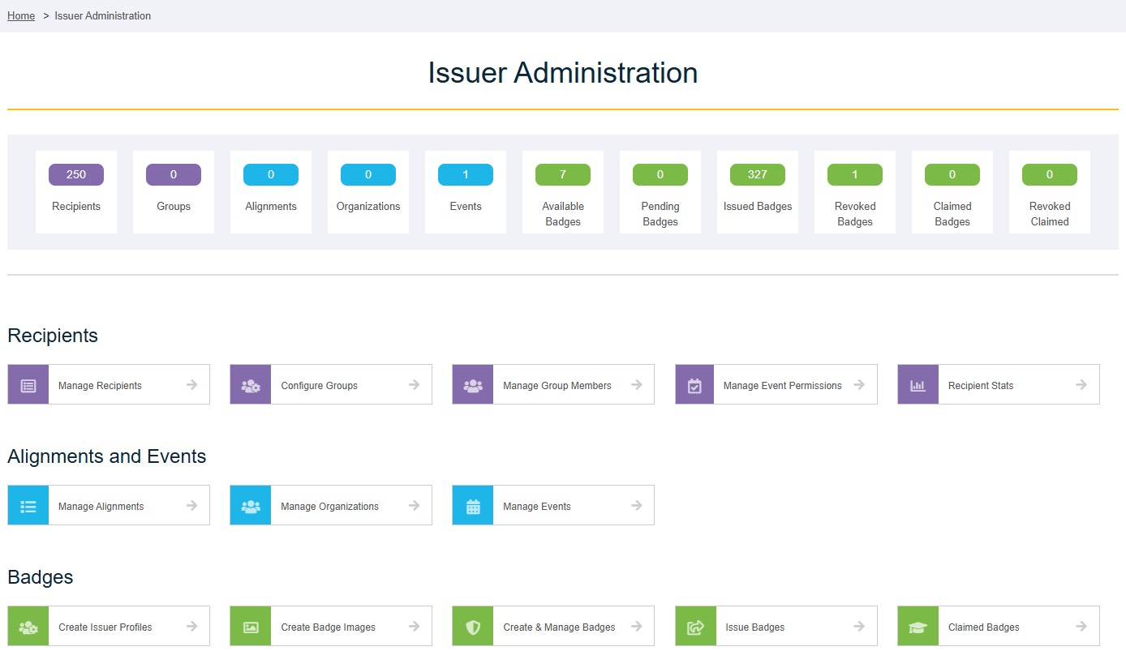Select the Available Badges stat card

pyautogui.click(x=562, y=191)
